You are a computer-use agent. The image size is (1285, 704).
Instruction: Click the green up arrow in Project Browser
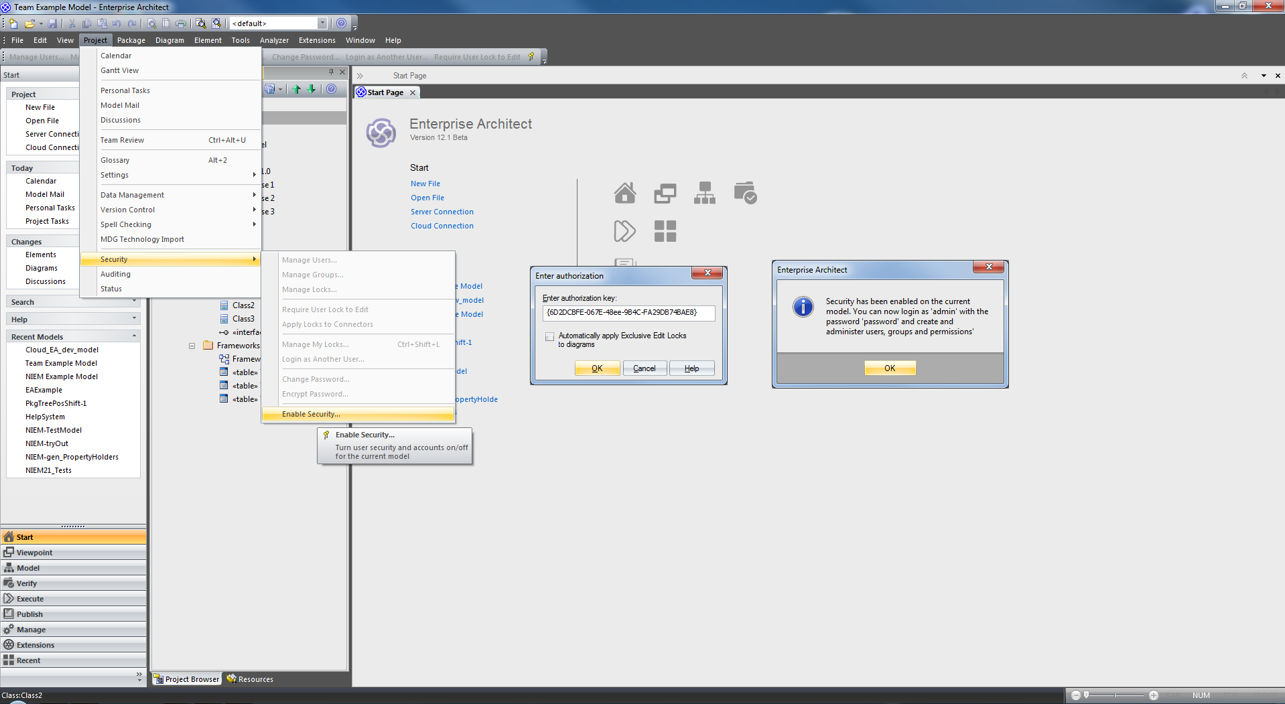coord(297,89)
